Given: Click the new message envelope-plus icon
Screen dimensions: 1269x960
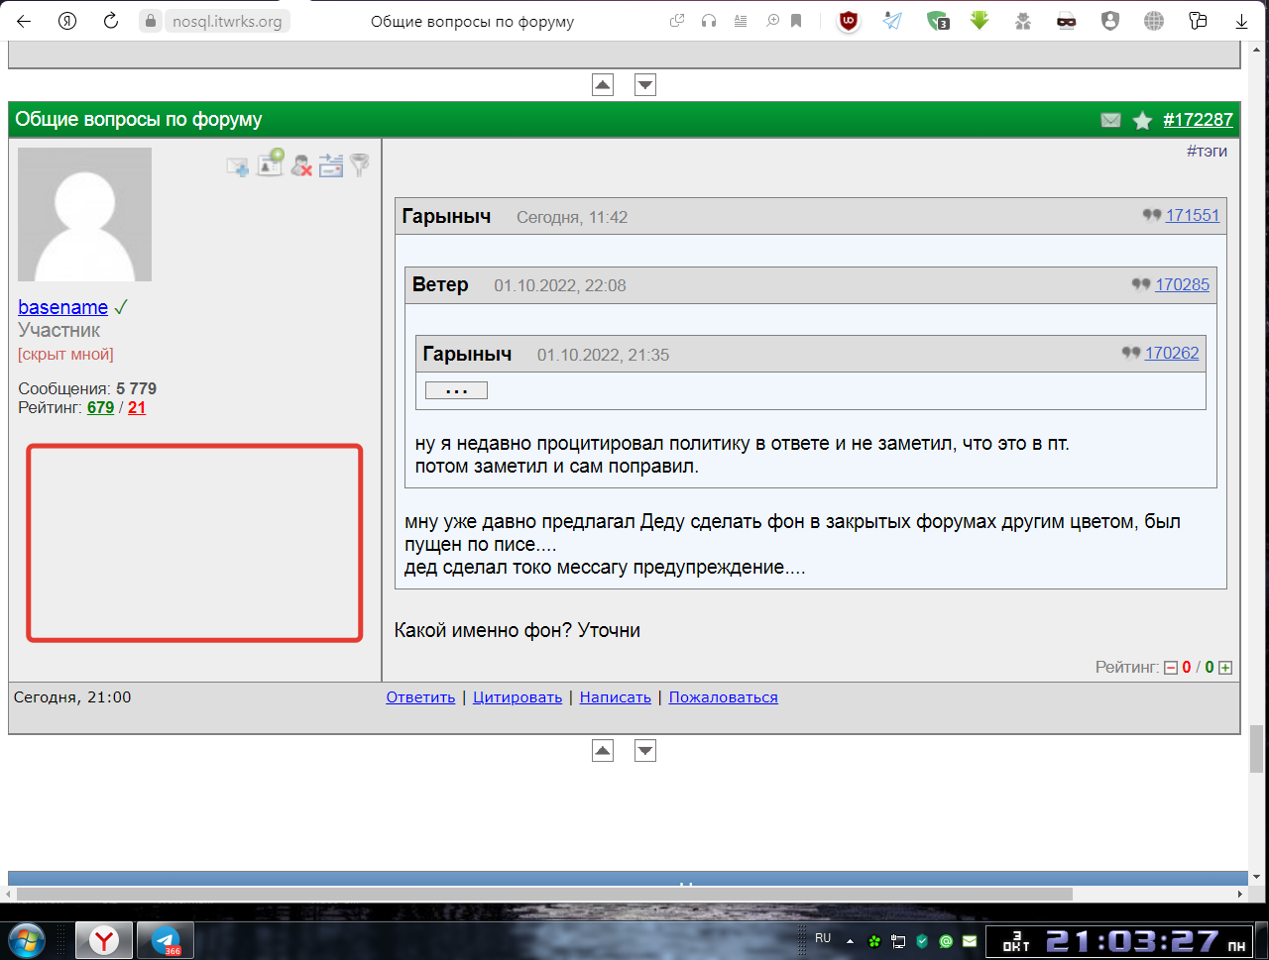Looking at the screenshot, I should pyautogui.click(x=238, y=166).
